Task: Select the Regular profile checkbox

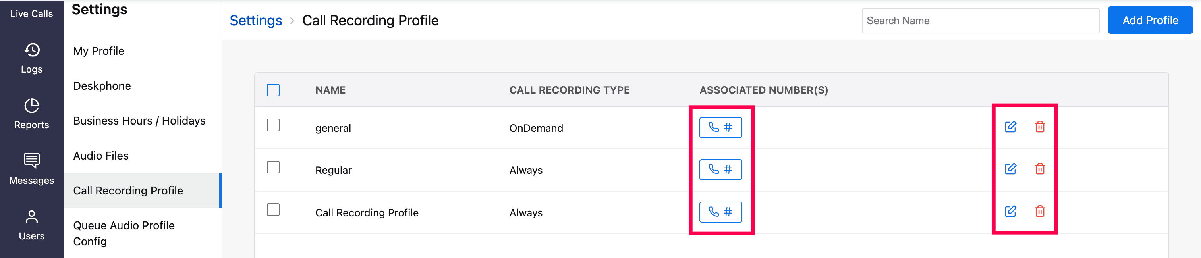Action: pos(273,167)
